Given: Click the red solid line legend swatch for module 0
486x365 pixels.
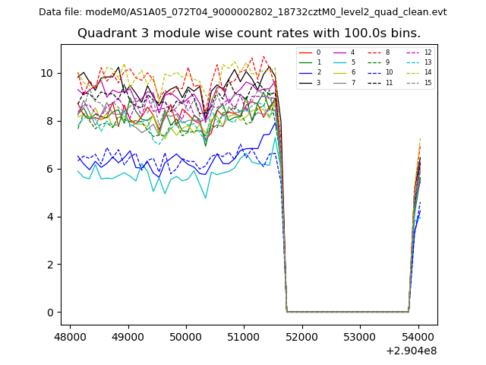Looking at the screenshot, I should [305, 52].
